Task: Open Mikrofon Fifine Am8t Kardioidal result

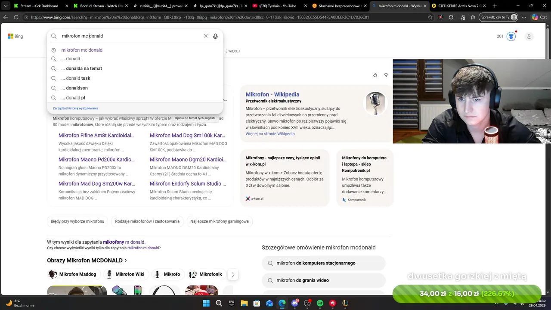Action: [x=96, y=135]
